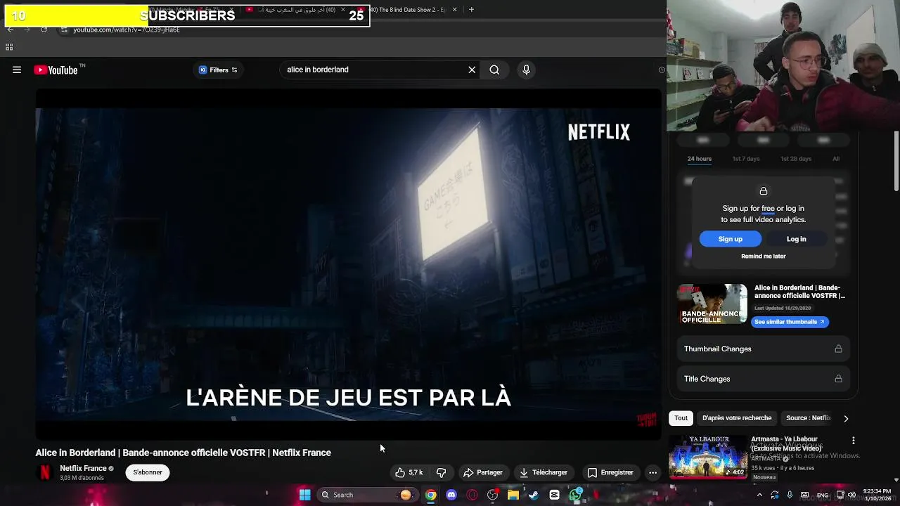The width and height of the screenshot is (900, 506).
Task: Open the Netflix France channel avatar
Action: (x=45, y=472)
